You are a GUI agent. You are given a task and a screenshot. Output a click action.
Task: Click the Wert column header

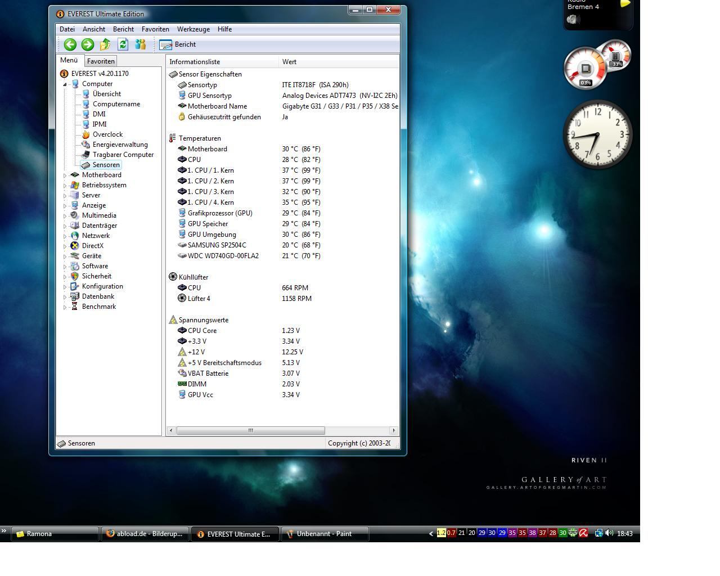pos(339,62)
